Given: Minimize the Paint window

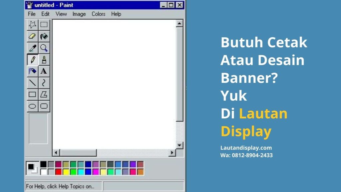Looking at the screenshot, I should pyautogui.click(x=163, y=5).
